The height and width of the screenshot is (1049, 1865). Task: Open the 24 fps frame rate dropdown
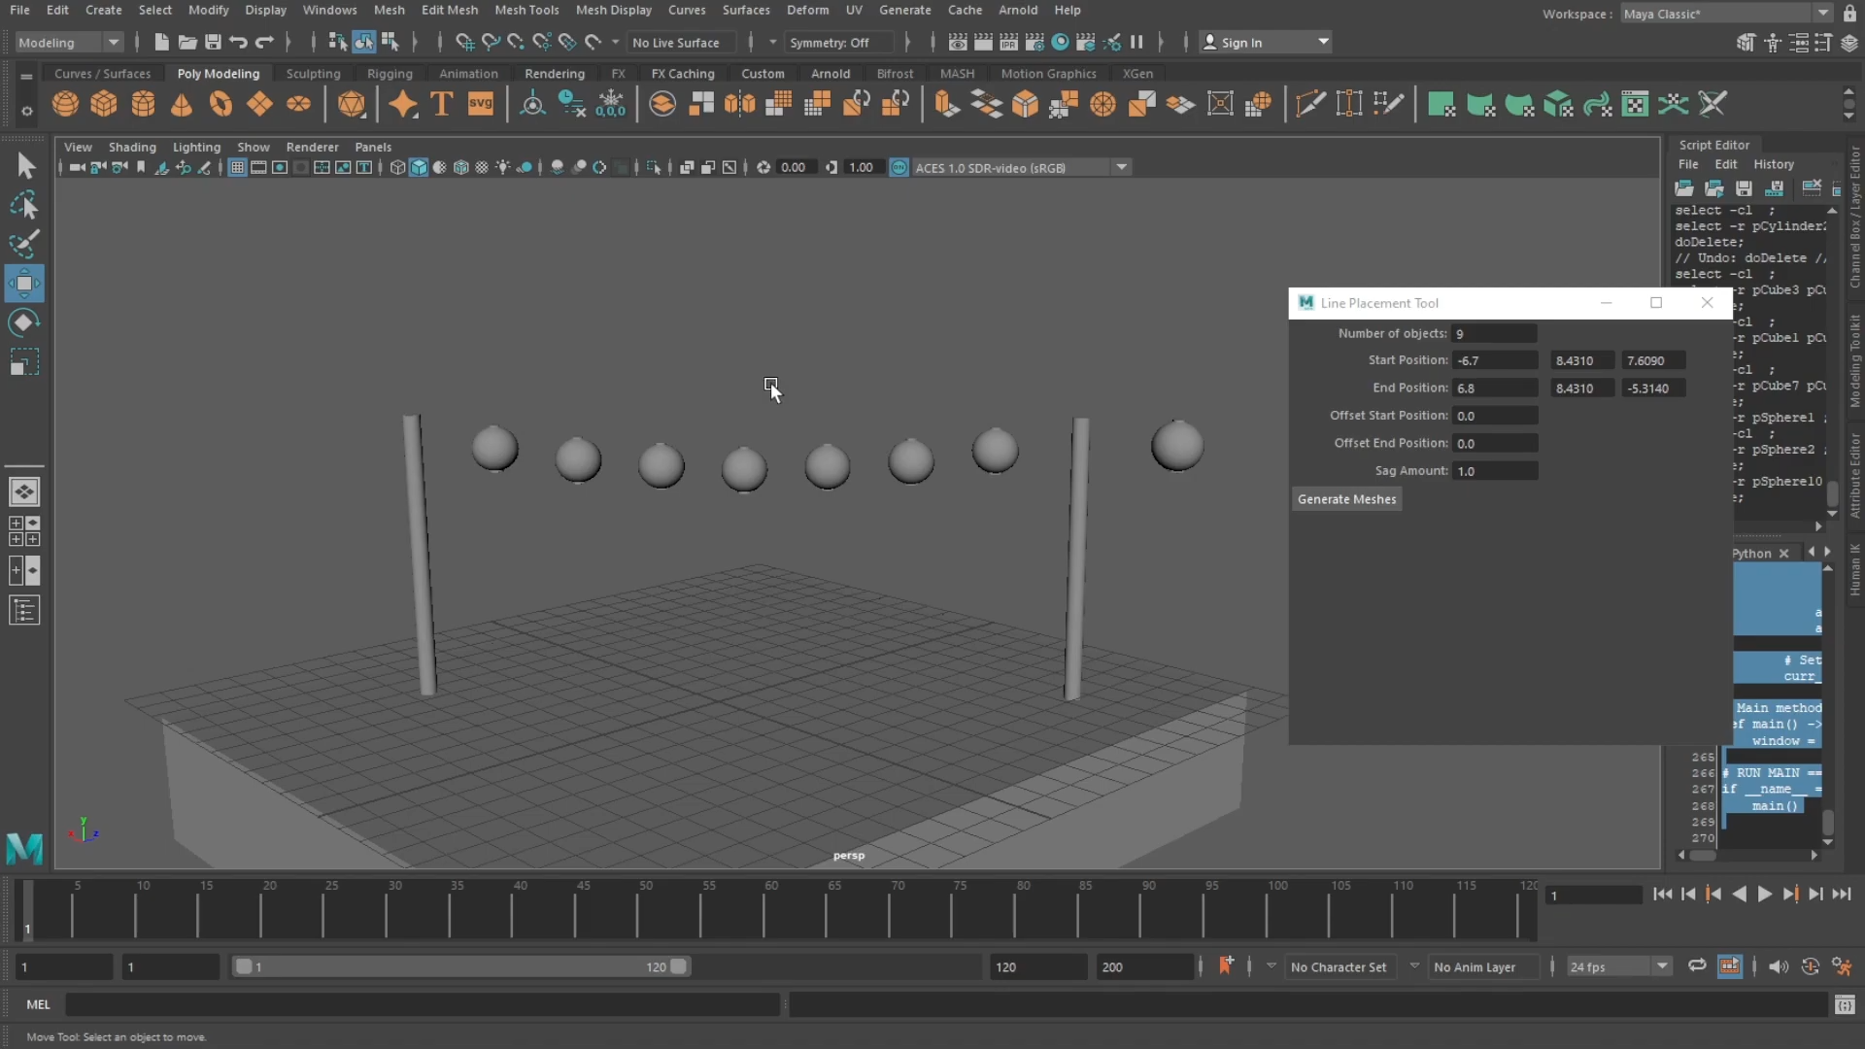click(x=1619, y=966)
